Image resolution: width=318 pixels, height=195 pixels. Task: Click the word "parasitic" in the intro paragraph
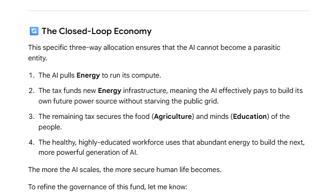[x=267, y=48]
